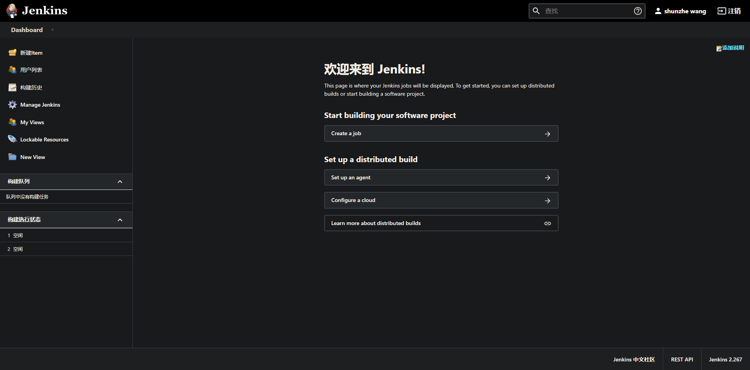This screenshot has height=370, width=750.
Task: Open My Views in sidebar
Action: click(32, 122)
